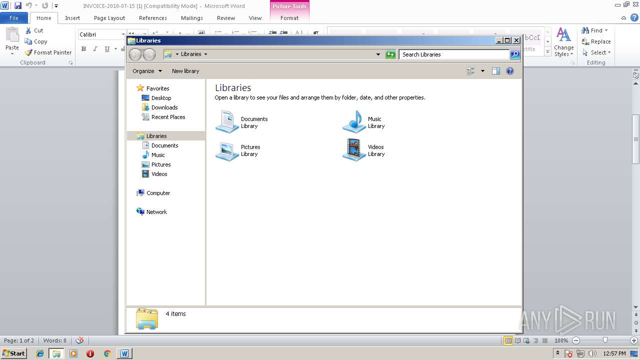The width and height of the screenshot is (640, 360).
Task: Open the Organize menu in Libraries
Action: (147, 71)
